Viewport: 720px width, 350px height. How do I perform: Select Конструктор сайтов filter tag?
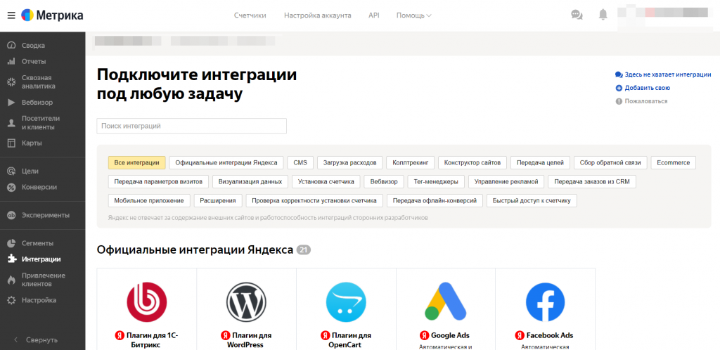[472, 162]
